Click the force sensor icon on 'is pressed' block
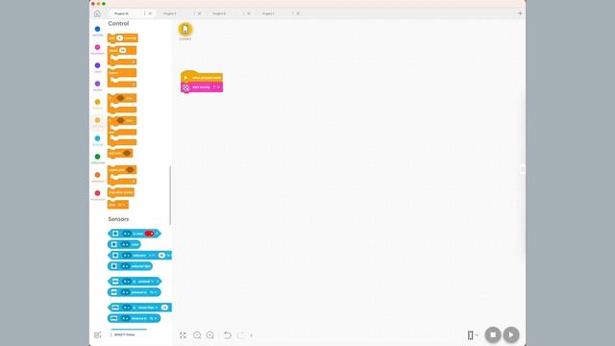Viewport: 615px width, 346px height. 115,282
